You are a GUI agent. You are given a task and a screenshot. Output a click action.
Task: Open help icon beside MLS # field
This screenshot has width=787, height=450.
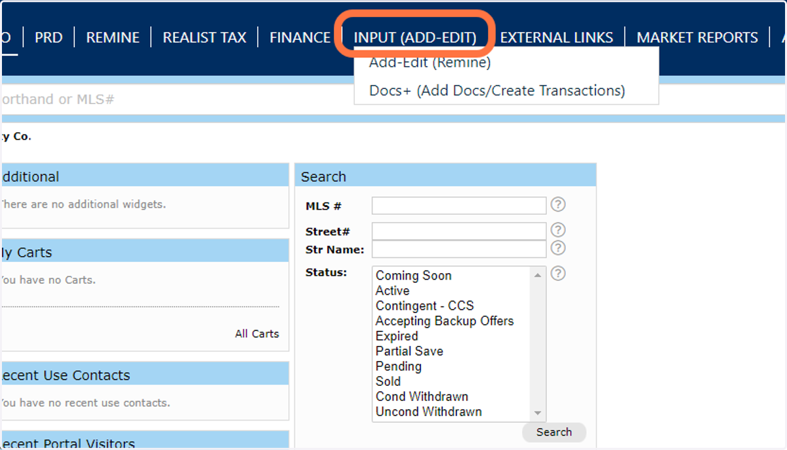pyautogui.click(x=557, y=204)
